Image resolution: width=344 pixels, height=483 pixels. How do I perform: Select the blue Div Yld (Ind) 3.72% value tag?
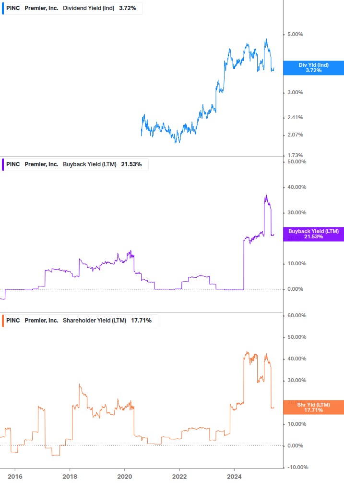pos(314,68)
